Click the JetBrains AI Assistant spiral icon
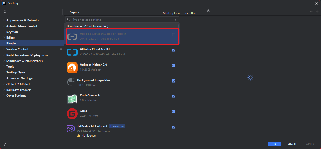 (x=71, y=129)
